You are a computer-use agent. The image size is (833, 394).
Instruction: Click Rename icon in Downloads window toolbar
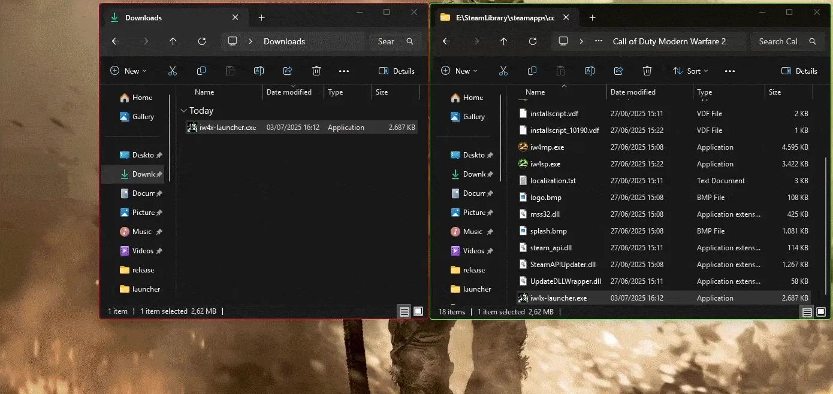259,71
